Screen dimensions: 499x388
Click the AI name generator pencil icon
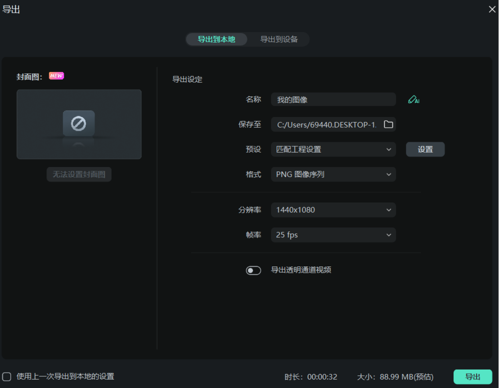pos(413,99)
